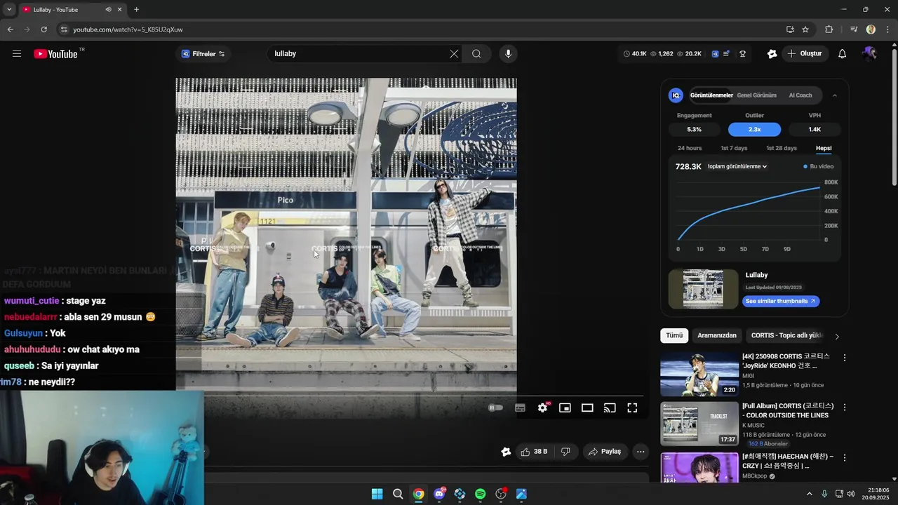Click the Paylaş share button
898x505 pixels.
click(605, 452)
